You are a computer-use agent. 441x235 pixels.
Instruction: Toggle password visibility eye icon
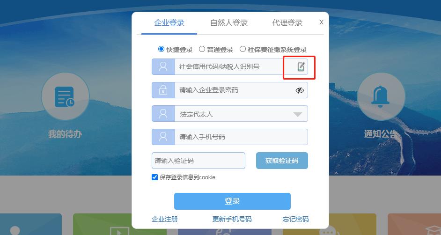coord(300,90)
